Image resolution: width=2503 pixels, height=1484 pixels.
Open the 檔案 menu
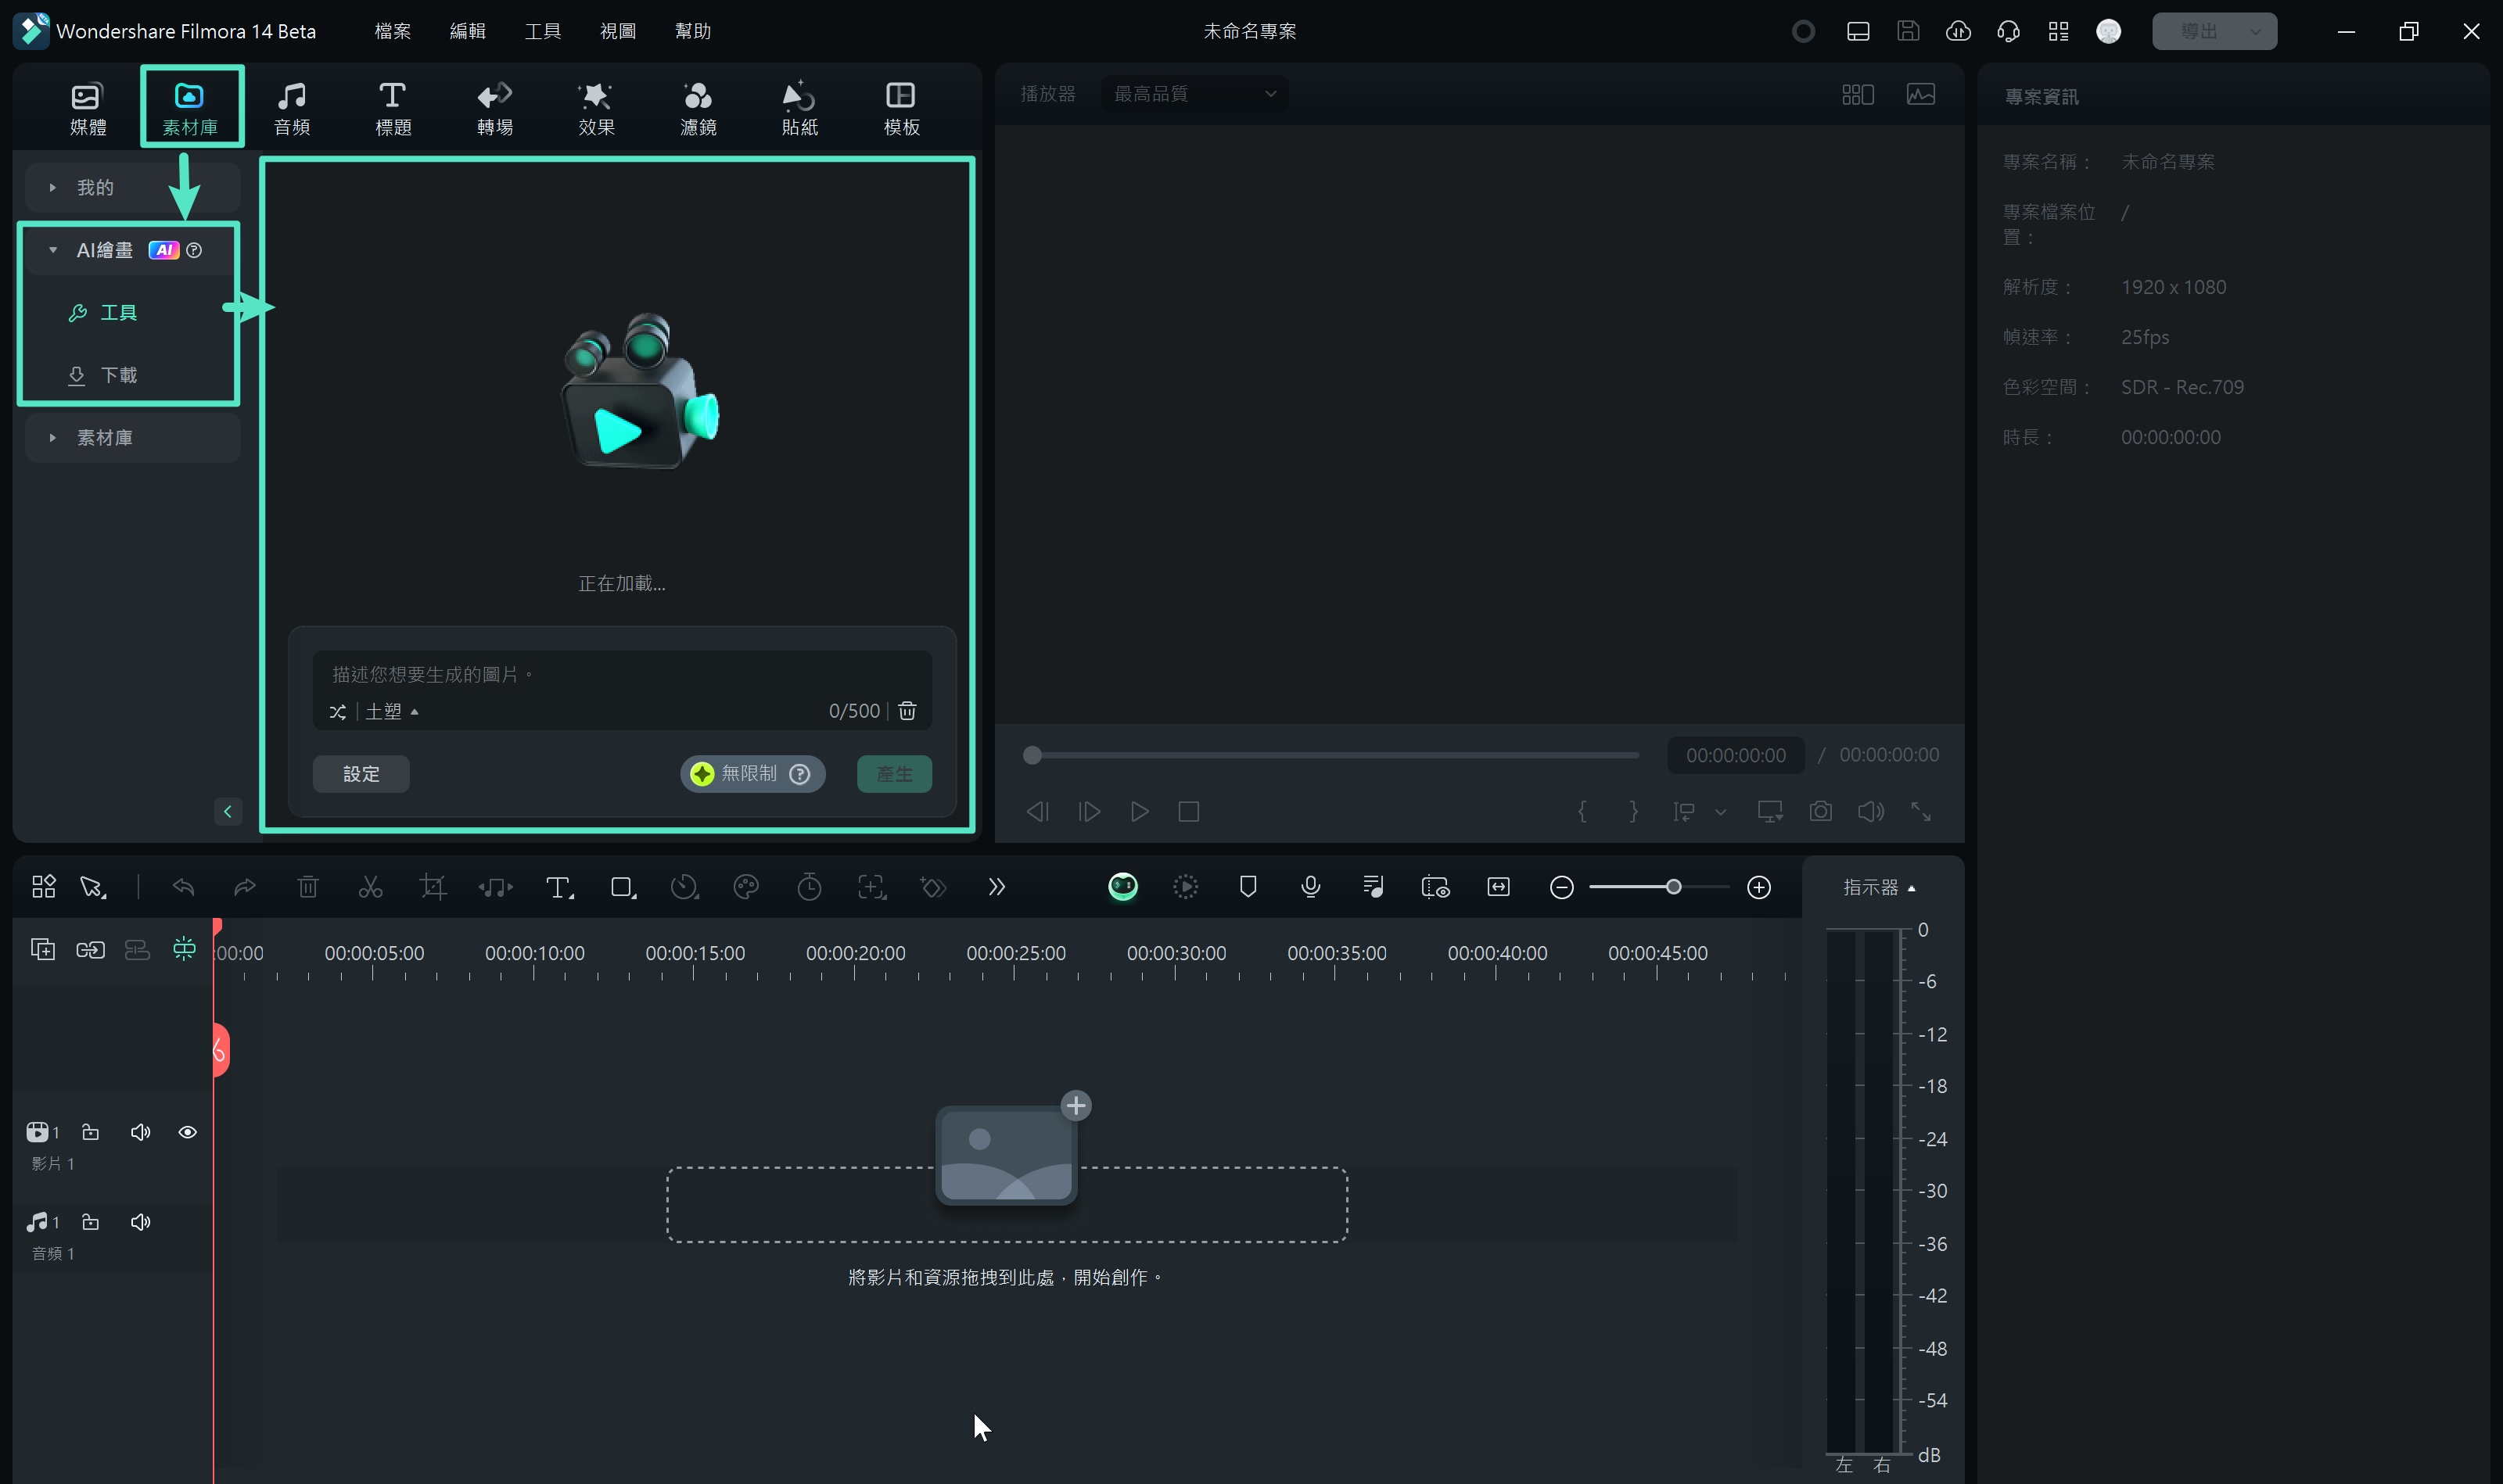click(392, 31)
